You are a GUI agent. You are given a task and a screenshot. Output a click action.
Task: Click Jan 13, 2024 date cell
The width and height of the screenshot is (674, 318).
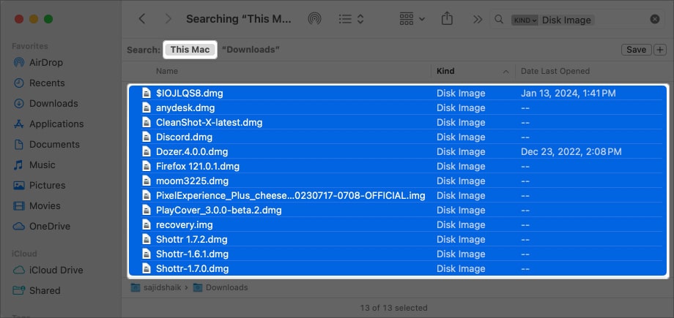tap(569, 93)
